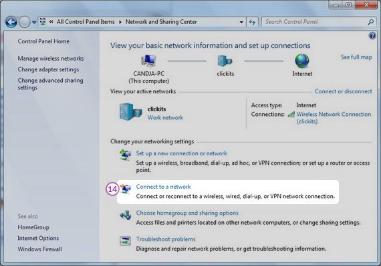This screenshot has height=266, width=381.
Task: Open the Troubleshoot problems link
Action: [166, 239]
